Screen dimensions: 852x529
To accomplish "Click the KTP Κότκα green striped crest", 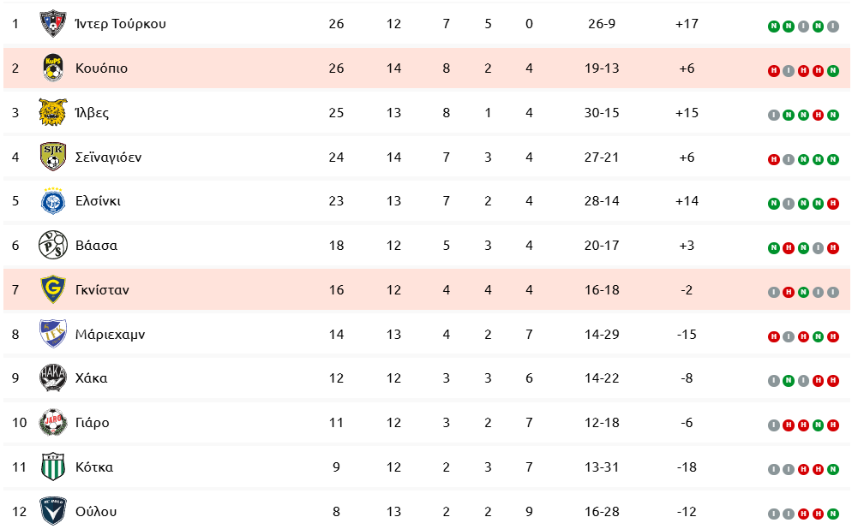I will click(53, 467).
